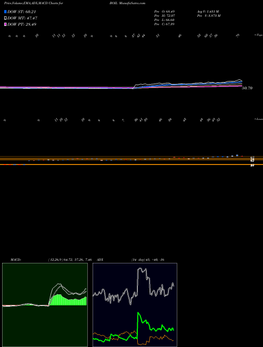
Task: Click the '<-Tops' axis label
Action: tap(259, 35)
